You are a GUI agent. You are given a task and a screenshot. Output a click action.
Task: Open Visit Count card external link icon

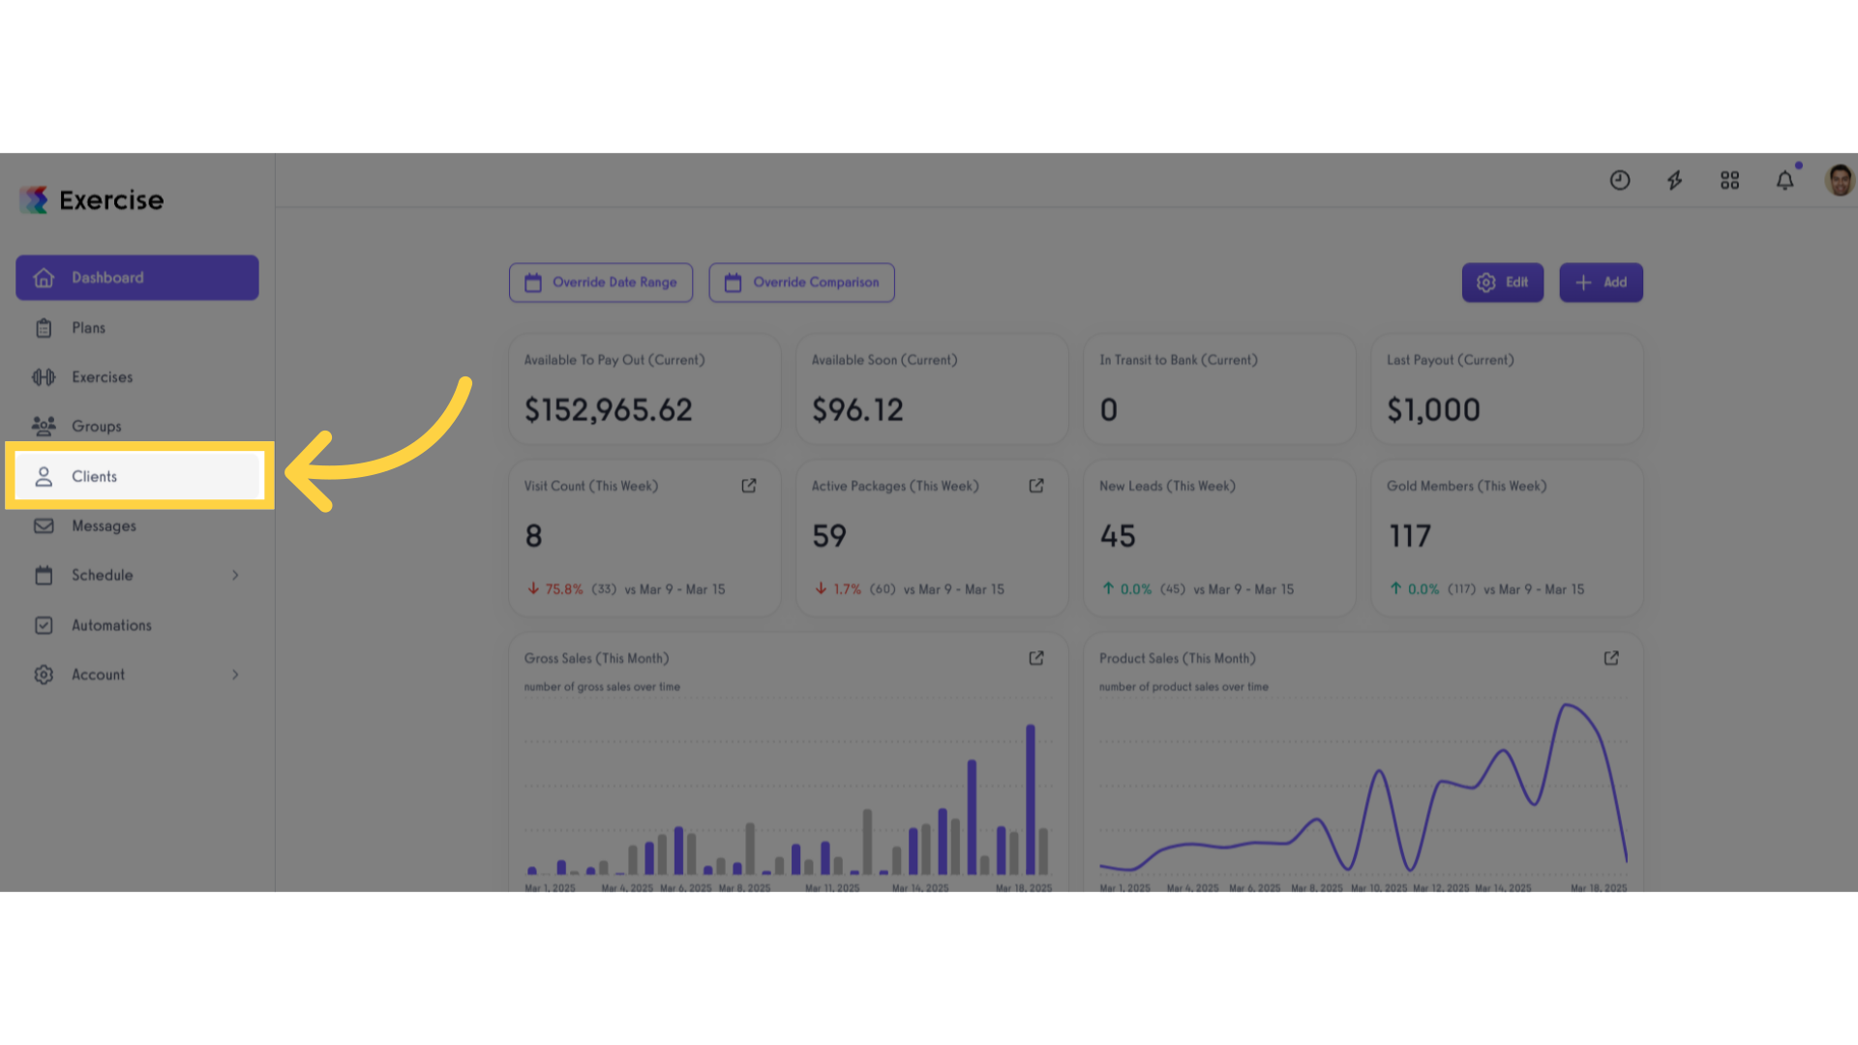749,486
